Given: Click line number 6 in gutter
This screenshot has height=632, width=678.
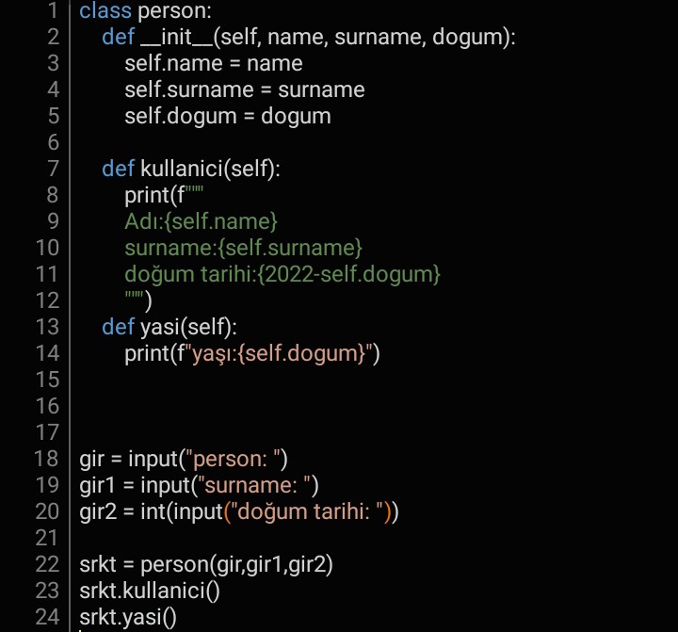Looking at the screenshot, I should click(53, 142).
